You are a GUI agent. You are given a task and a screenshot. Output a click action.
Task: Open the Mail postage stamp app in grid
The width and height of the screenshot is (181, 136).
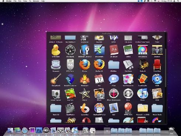tap(114, 108)
